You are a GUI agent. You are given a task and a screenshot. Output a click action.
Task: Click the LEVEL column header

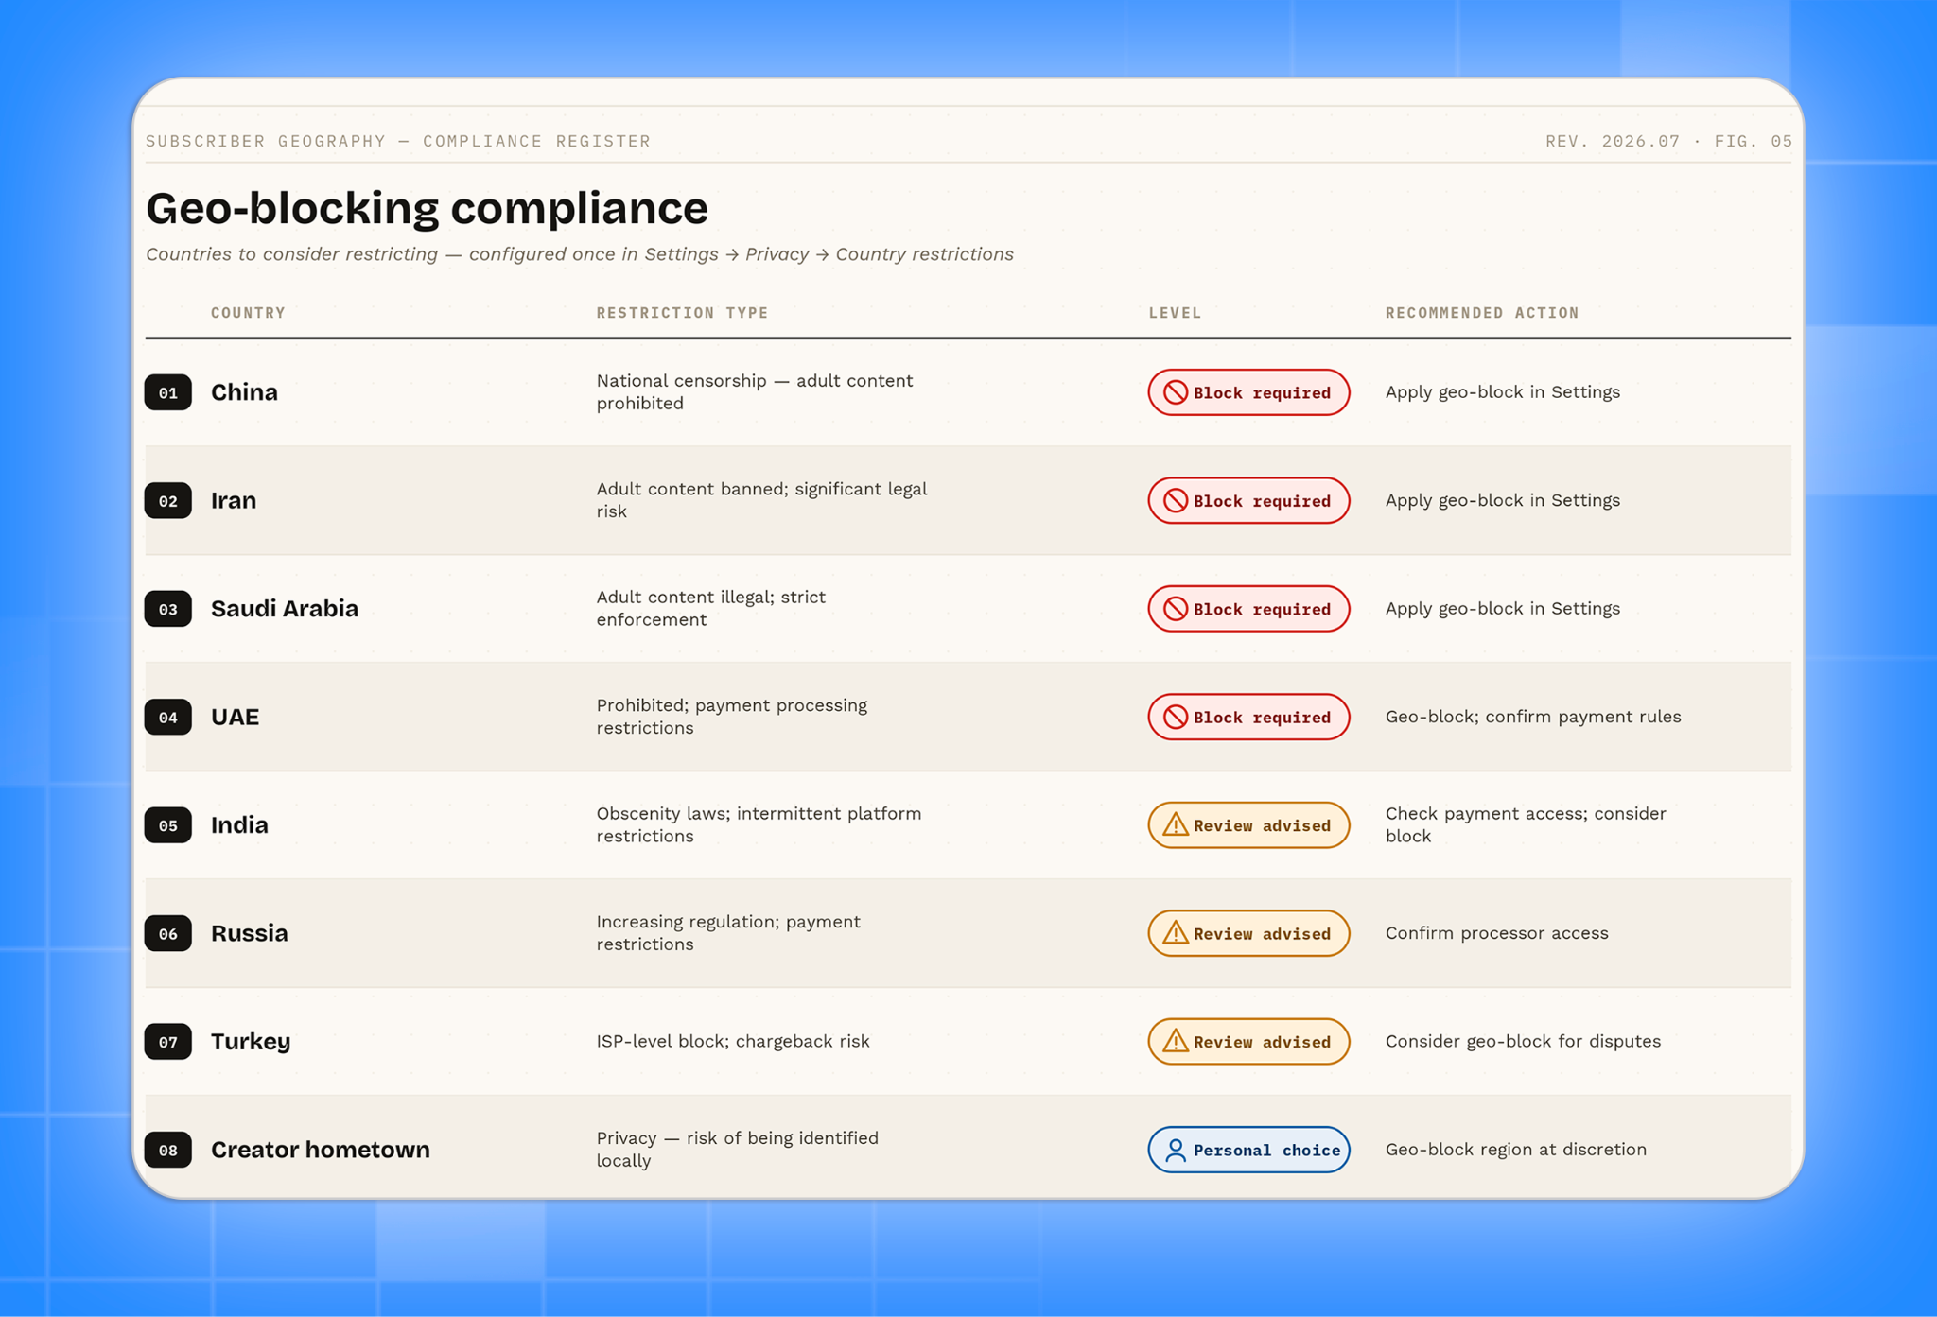pos(1175,313)
